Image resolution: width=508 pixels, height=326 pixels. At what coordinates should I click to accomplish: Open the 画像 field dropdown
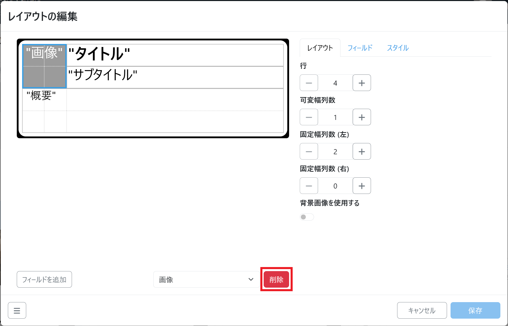(206, 280)
